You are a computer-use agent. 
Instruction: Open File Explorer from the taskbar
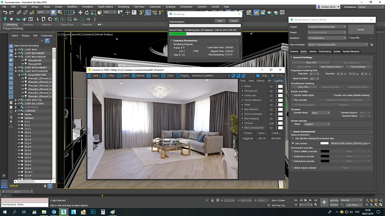[44, 212]
